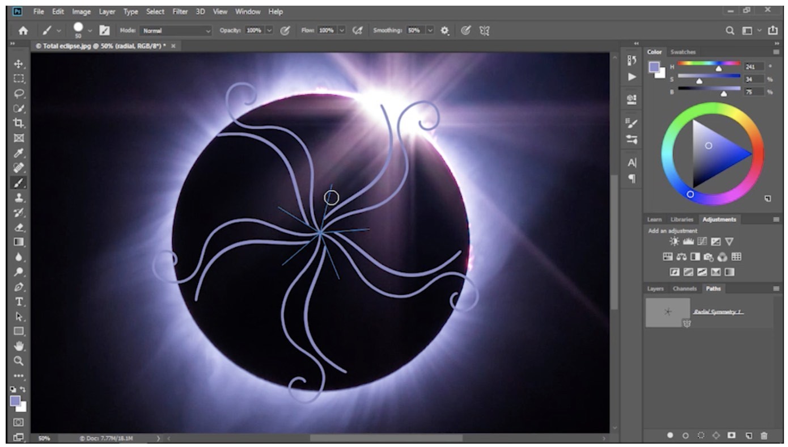Select the Eyedropper tool
Screen dimensions: 788x447
(19, 153)
